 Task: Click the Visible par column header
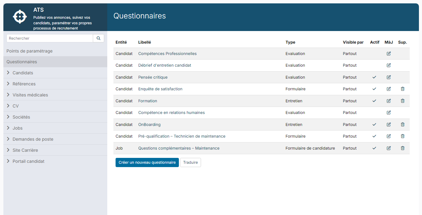pyautogui.click(x=353, y=42)
